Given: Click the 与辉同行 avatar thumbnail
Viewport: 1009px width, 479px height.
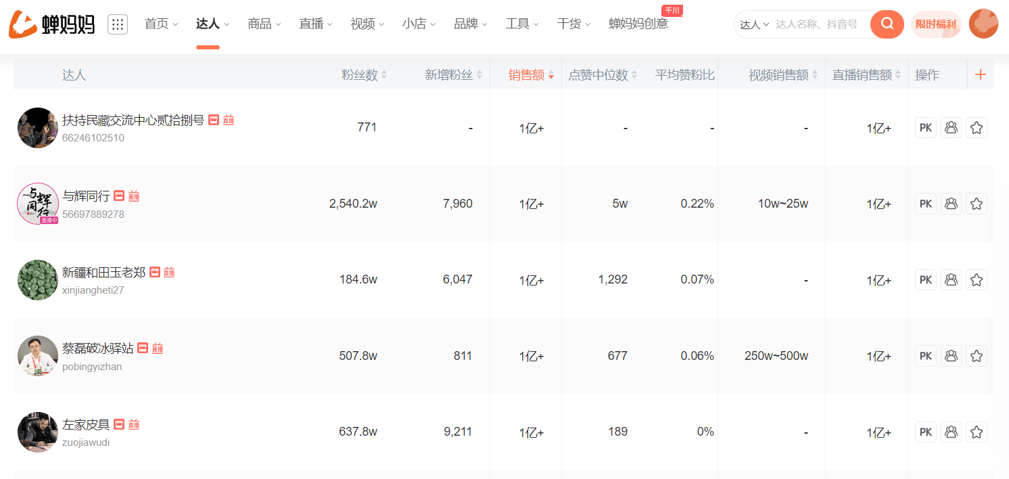Looking at the screenshot, I should [x=38, y=204].
